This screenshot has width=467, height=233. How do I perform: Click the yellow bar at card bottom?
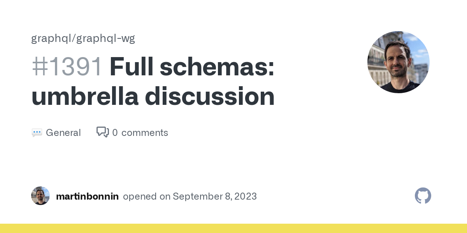(233, 228)
